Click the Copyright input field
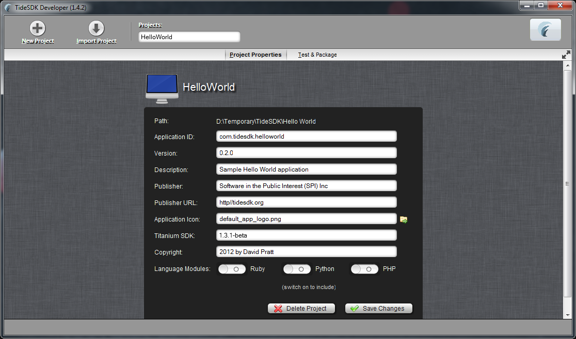Image resolution: width=576 pixels, height=339 pixels. click(307, 252)
